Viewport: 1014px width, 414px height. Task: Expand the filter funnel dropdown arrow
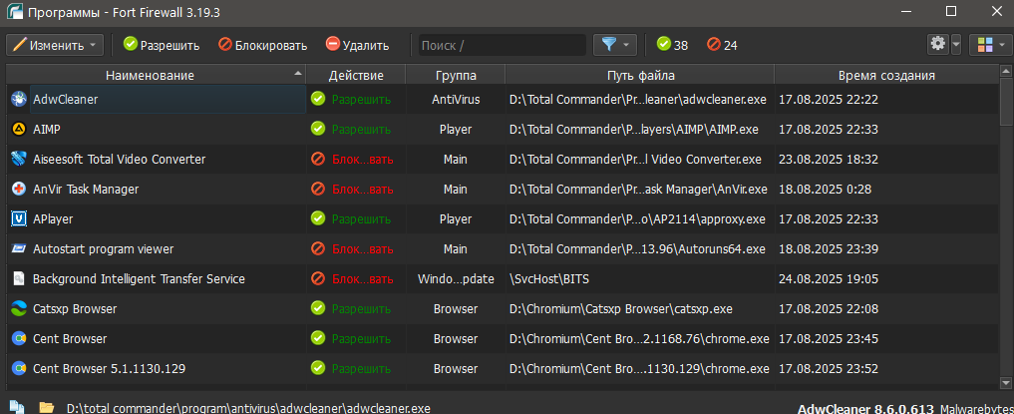point(626,45)
